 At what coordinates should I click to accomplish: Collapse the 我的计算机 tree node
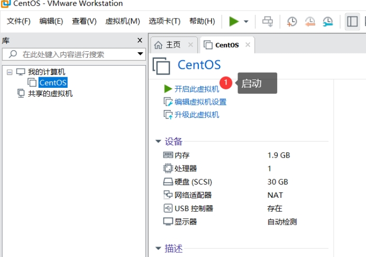coord(10,72)
